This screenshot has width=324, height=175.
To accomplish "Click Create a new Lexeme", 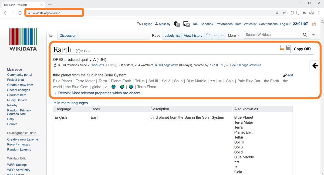I will click(x=23, y=139).
